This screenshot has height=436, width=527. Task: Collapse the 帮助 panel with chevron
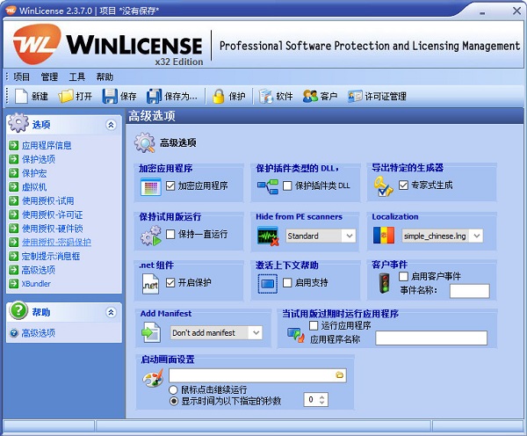112,313
